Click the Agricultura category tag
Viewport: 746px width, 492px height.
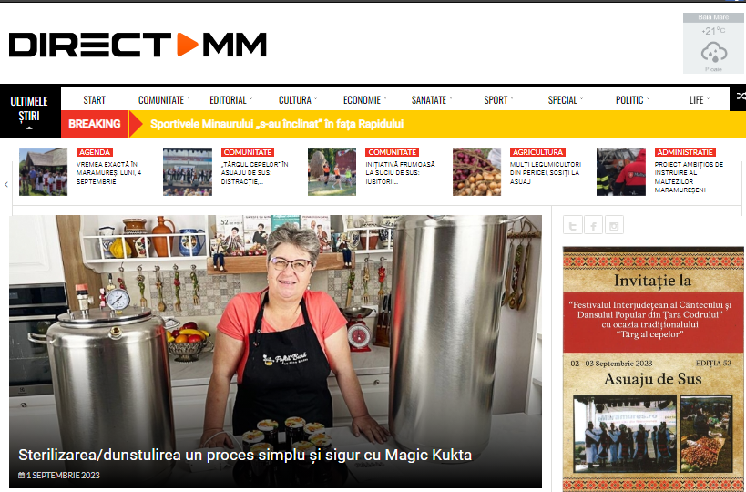537,152
